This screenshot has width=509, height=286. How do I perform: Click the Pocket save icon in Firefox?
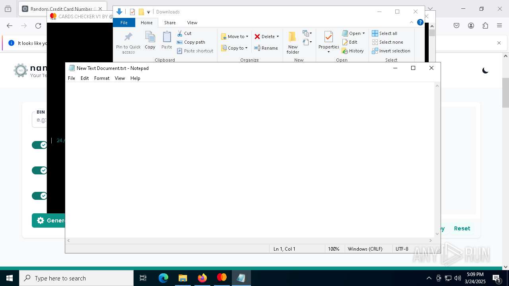(x=457, y=26)
